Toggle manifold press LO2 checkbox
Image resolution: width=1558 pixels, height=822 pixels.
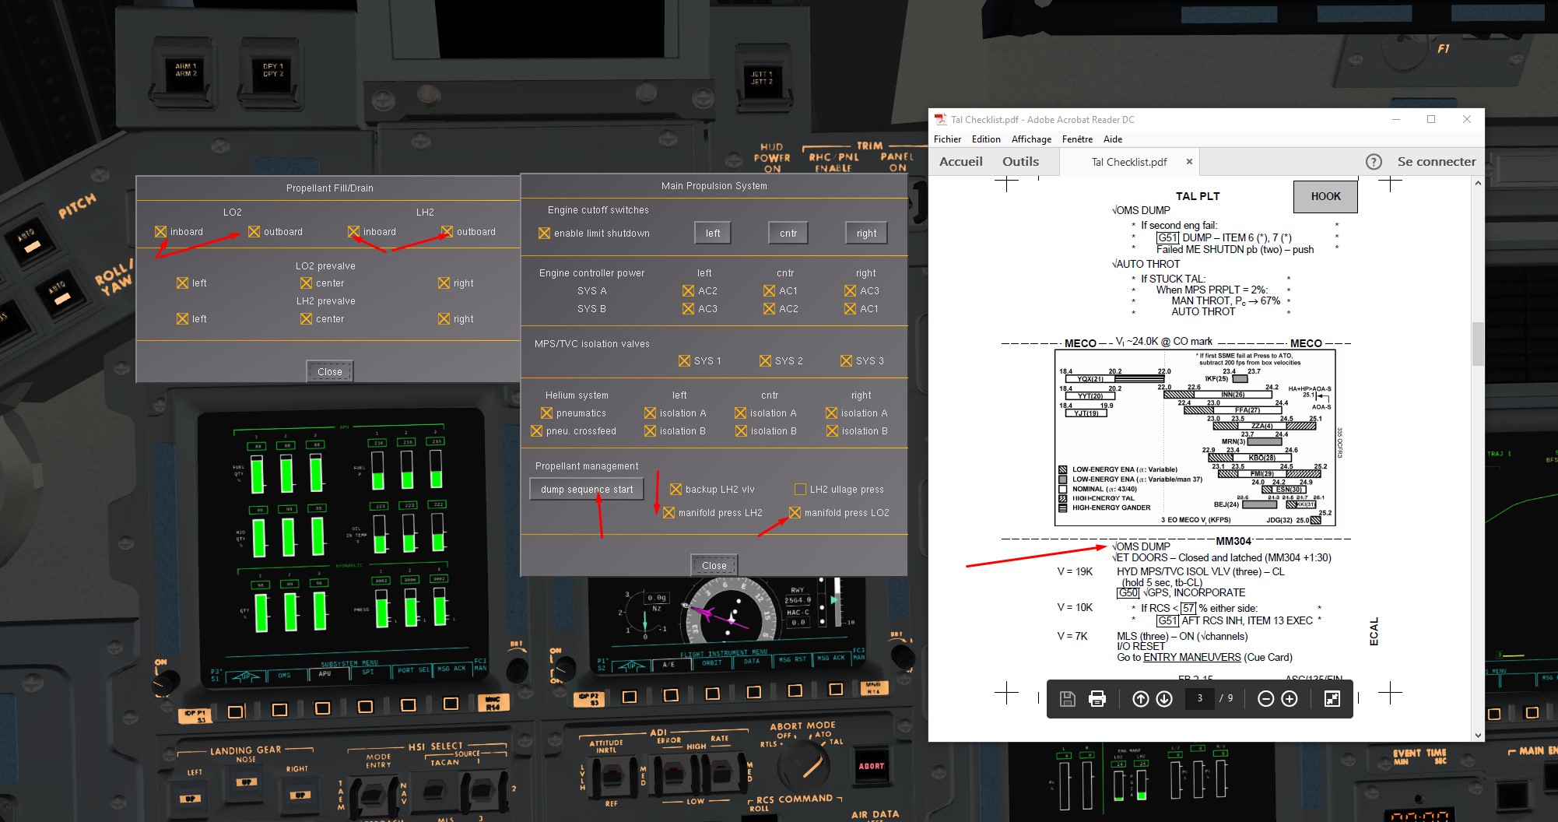pyautogui.click(x=795, y=512)
